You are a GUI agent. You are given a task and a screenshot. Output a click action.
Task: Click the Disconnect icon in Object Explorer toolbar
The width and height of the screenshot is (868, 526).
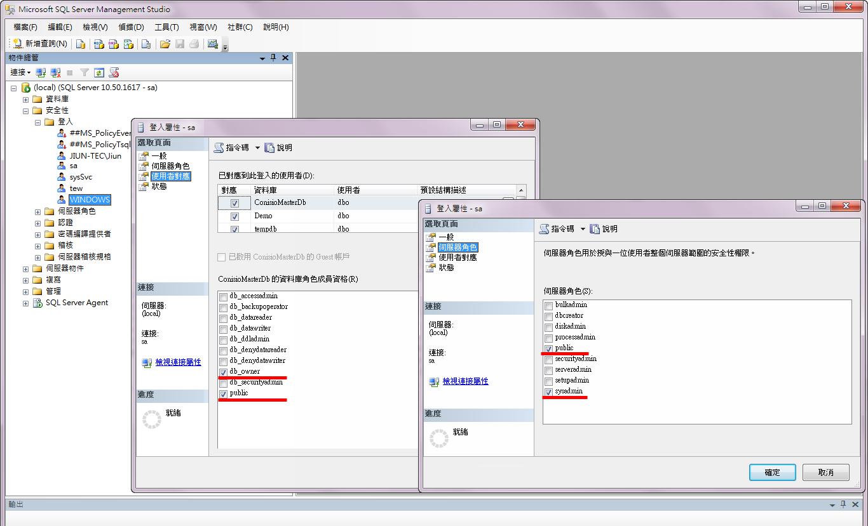(56, 73)
